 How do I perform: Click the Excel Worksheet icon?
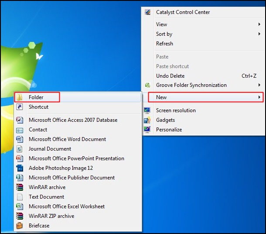point(20,206)
